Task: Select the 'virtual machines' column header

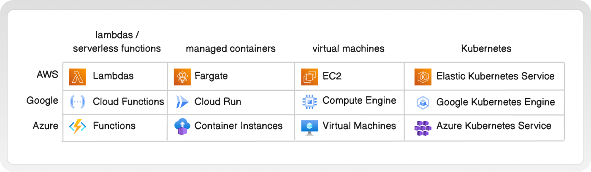Action: [x=348, y=49]
